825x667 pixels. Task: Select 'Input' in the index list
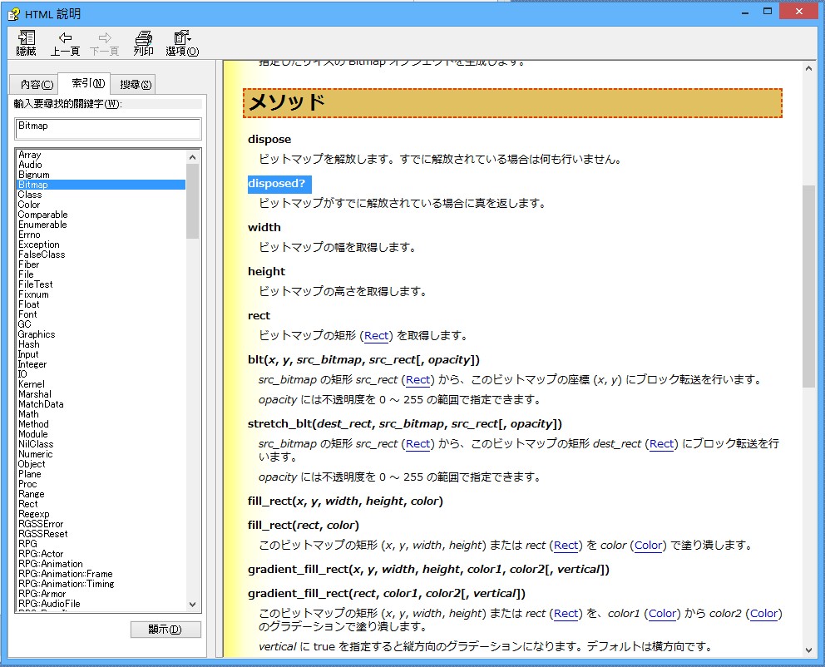[x=28, y=354]
